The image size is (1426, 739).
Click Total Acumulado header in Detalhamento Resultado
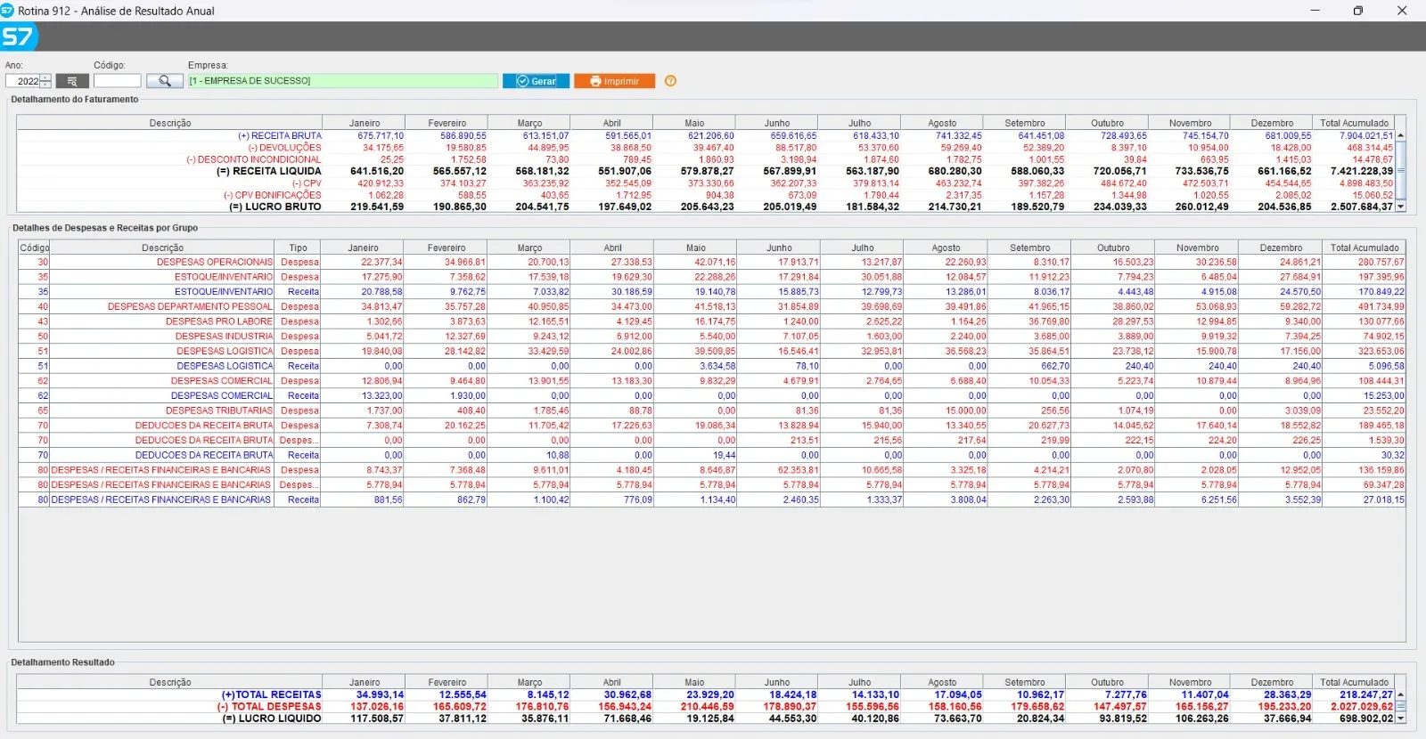(1354, 682)
